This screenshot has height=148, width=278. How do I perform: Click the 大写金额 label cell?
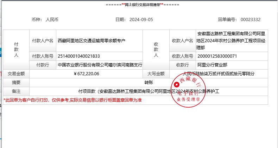tap(156, 74)
